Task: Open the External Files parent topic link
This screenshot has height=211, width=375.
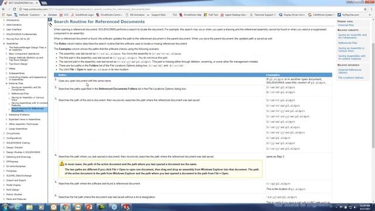Action: [x=346, y=25]
